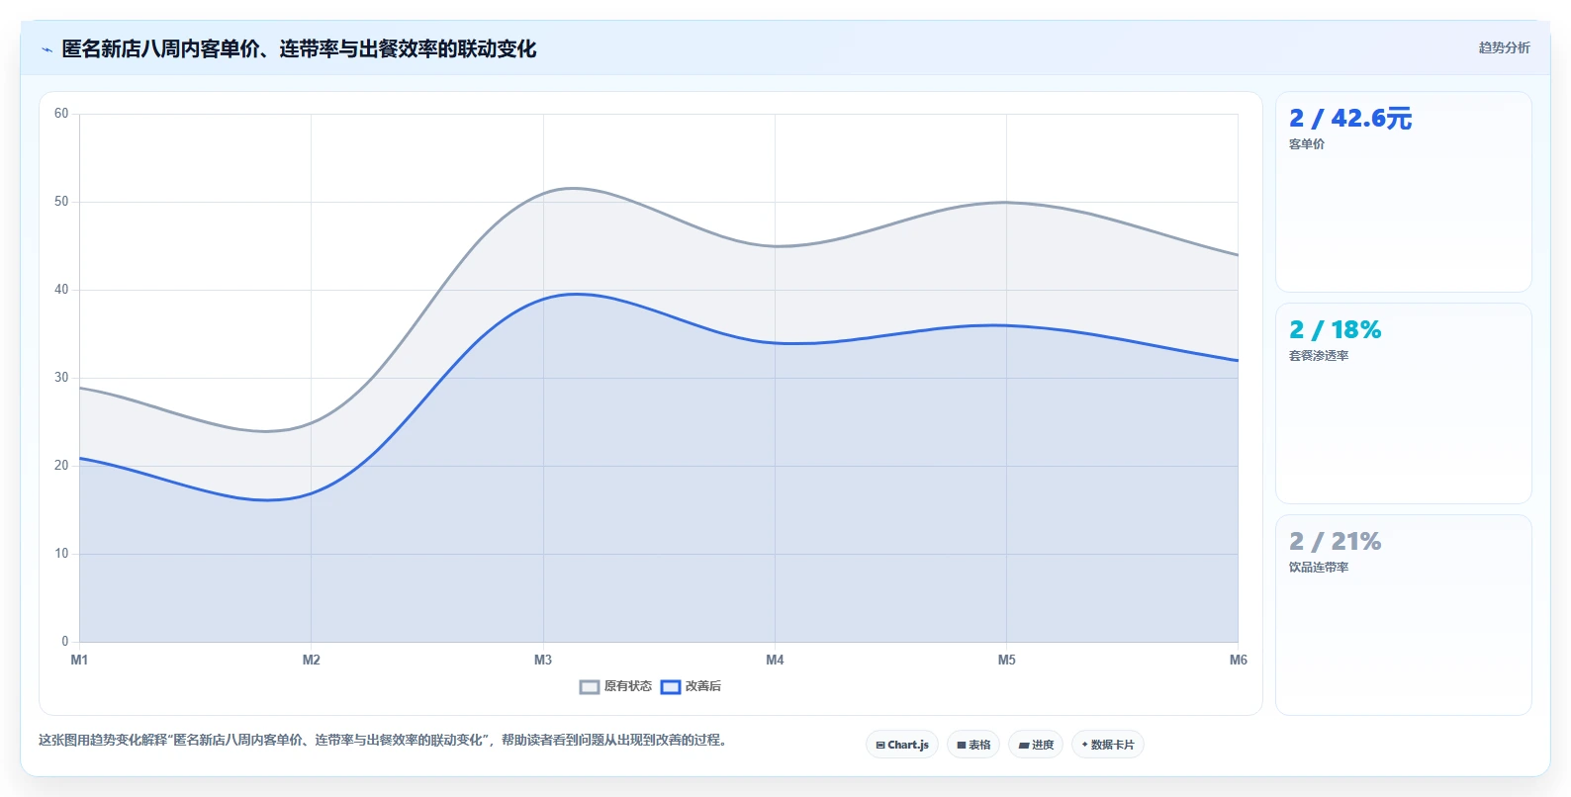
Task: Click the 20 y-axis value
Action: pyautogui.click(x=61, y=466)
